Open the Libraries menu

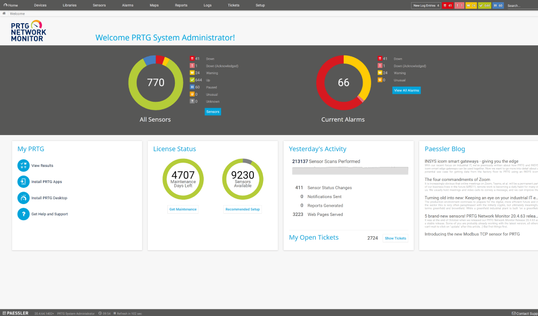coord(69,5)
